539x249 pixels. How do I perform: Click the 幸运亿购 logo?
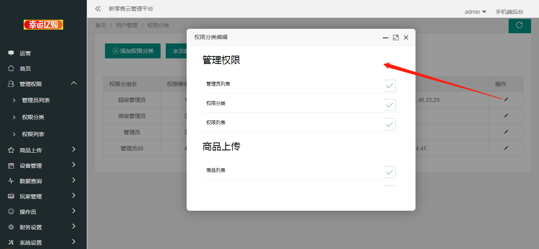pyautogui.click(x=43, y=25)
